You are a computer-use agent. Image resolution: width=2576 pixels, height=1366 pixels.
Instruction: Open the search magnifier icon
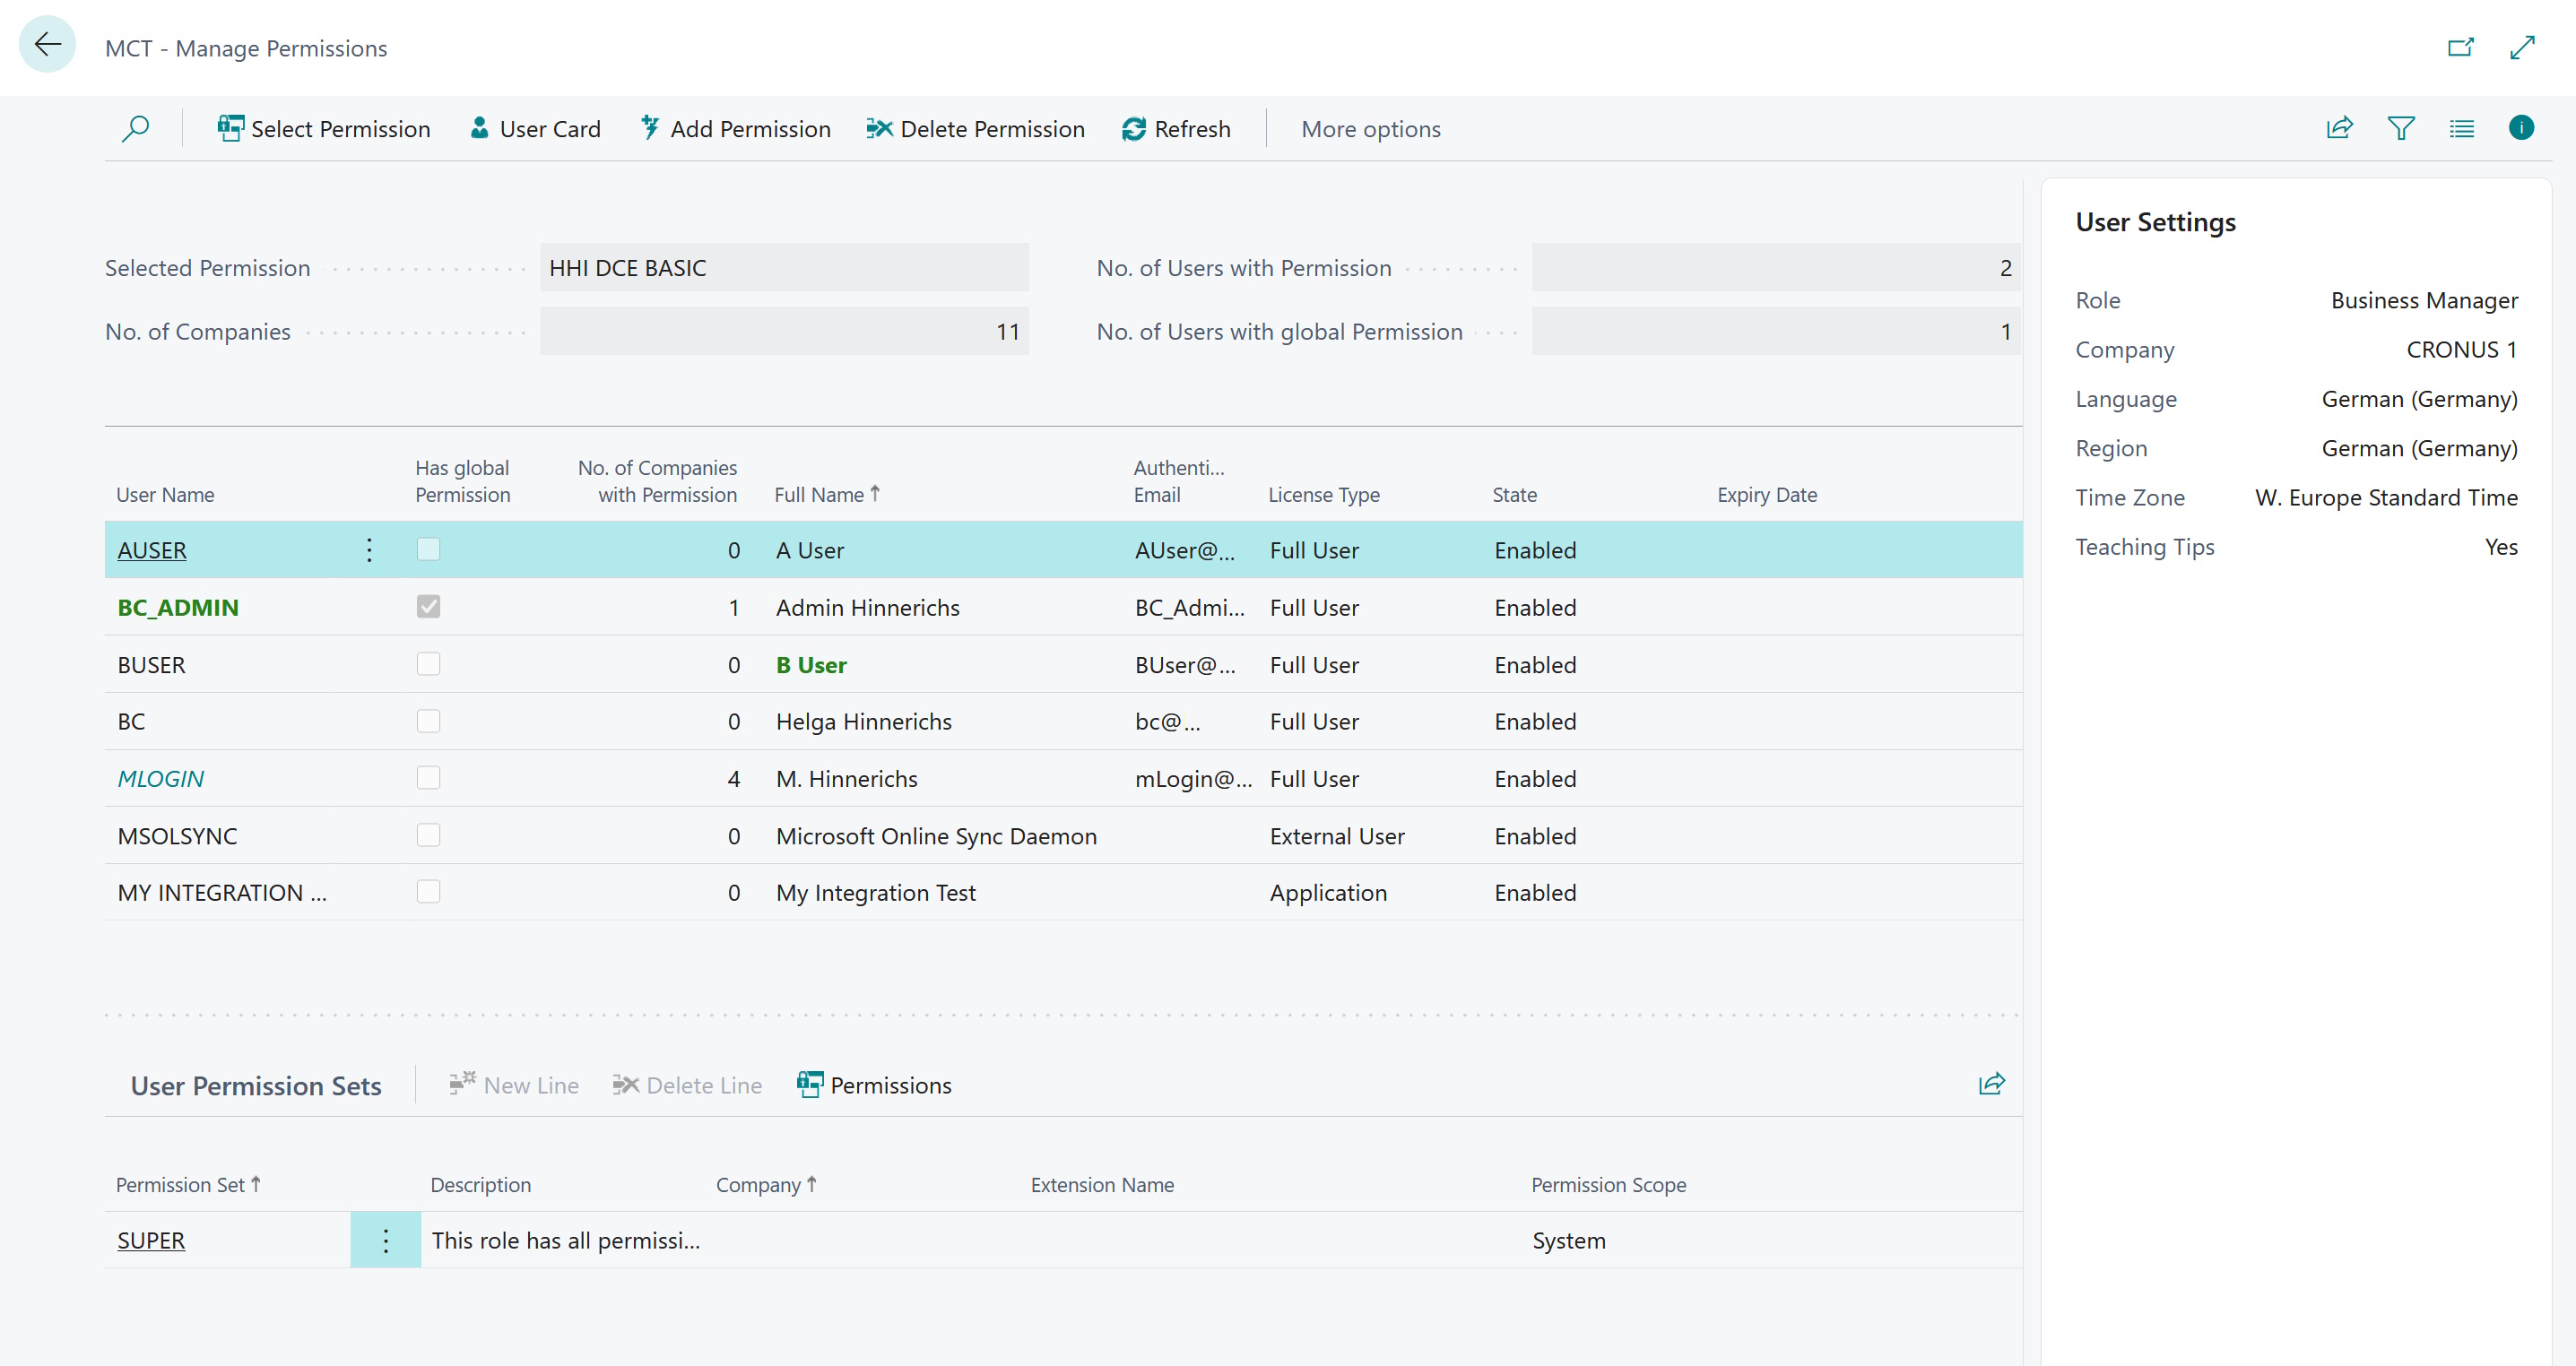(x=135, y=129)
